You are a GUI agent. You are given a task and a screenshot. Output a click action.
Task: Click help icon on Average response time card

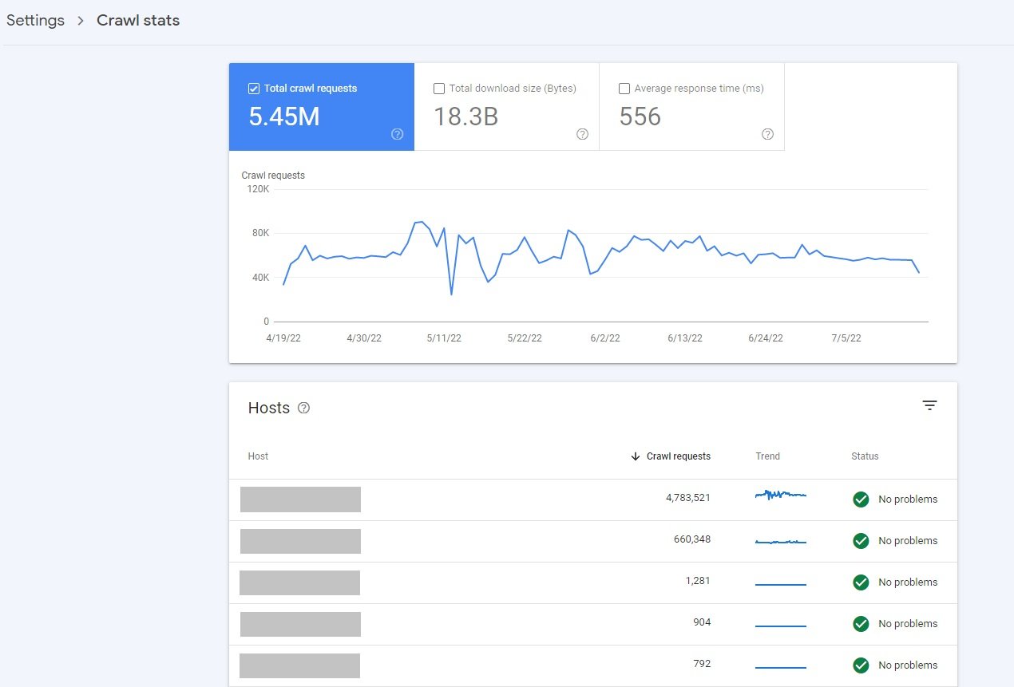pyautogui.click(x=767, y=134)
